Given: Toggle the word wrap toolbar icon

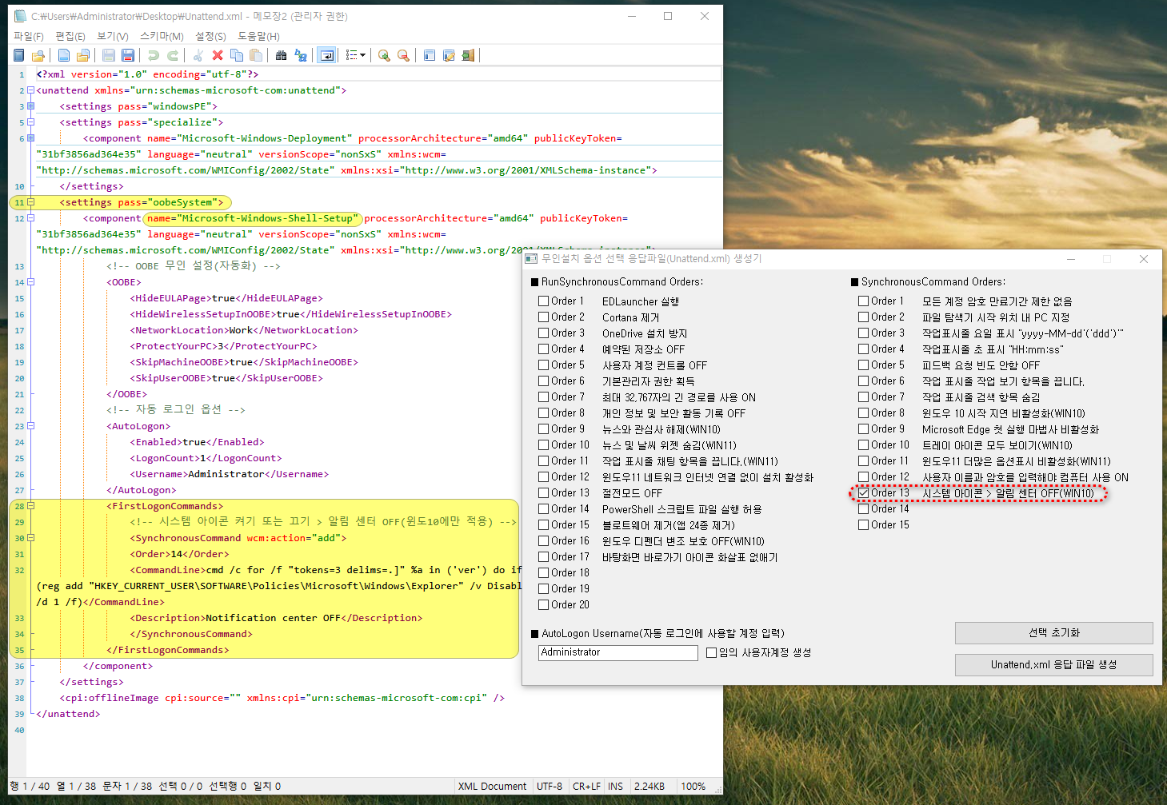Looking at the screenshot, I should pos(326,55).
